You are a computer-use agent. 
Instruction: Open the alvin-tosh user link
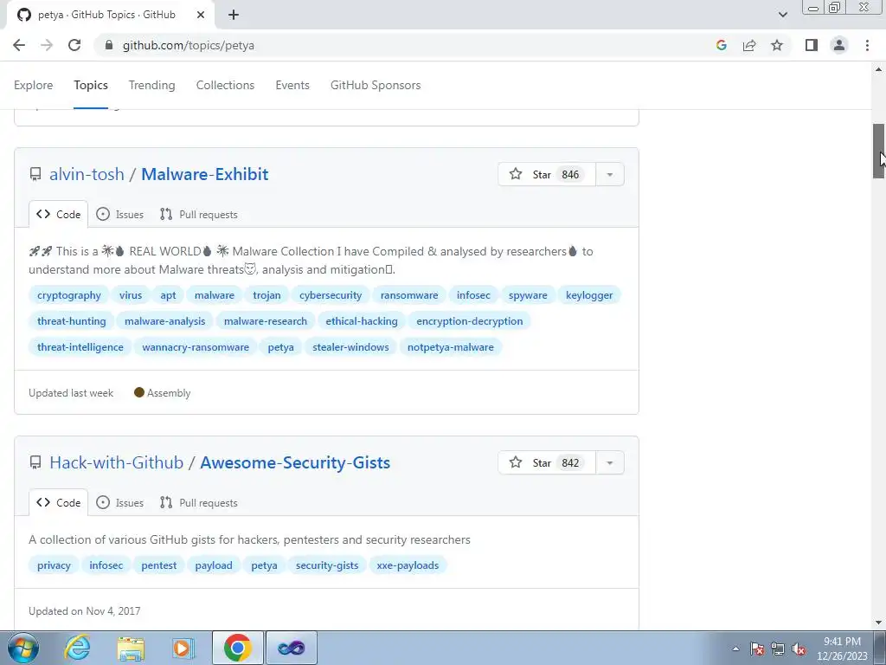click(87, 174)
